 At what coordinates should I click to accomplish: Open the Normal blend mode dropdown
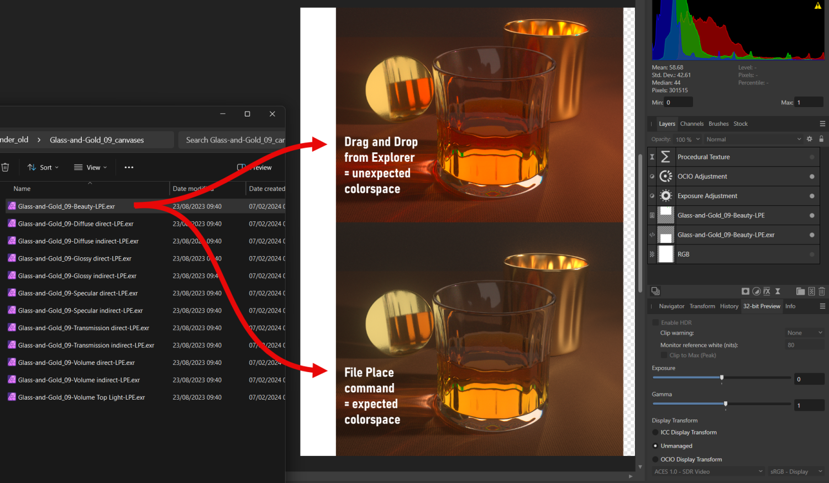click(752, 139)
